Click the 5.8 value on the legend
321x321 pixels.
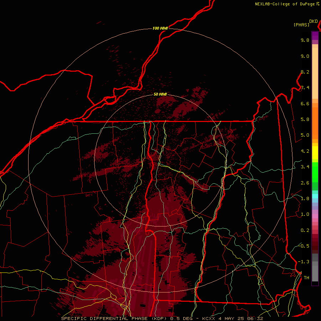[x=305, y=119]
